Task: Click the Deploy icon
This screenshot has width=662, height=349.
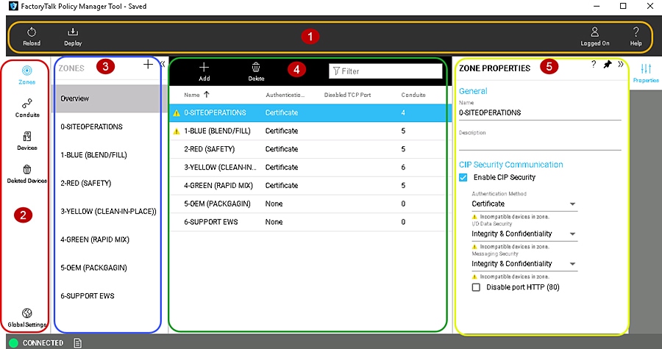Action: point(73,32)
